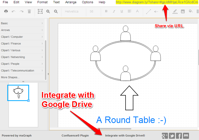Expand the Clipart / Various section
The width and height of the screenshot is (199, 140).
(22, 50)
